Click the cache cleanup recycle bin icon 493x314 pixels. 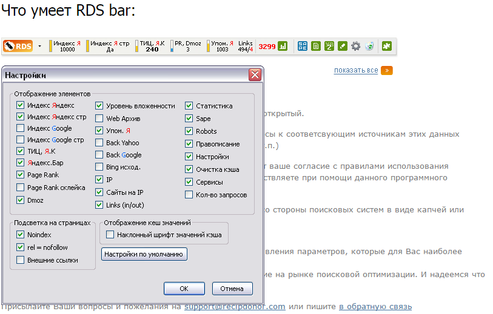coord(369,46)
